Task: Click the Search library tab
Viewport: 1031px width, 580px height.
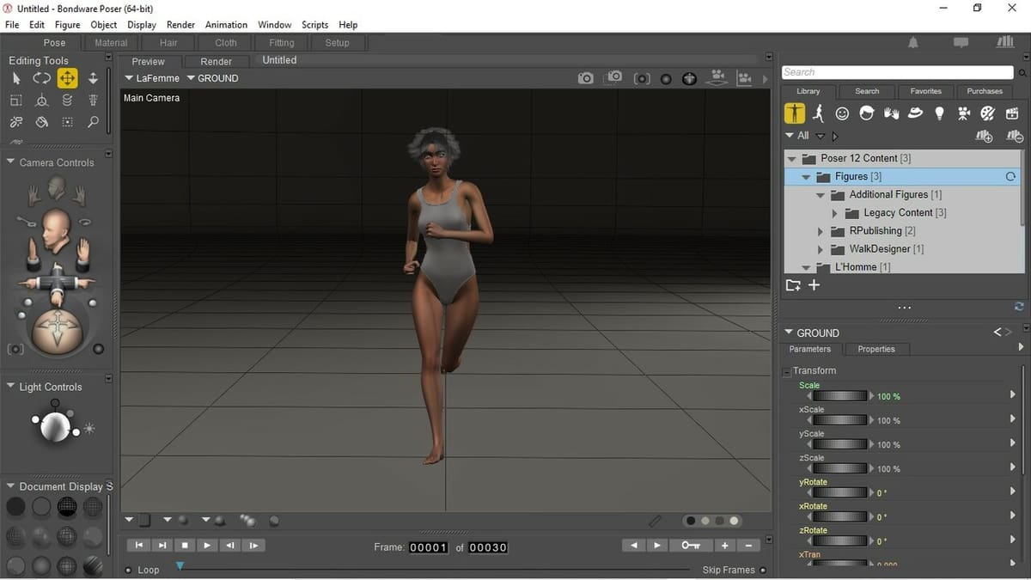Action: coord(867,90)
